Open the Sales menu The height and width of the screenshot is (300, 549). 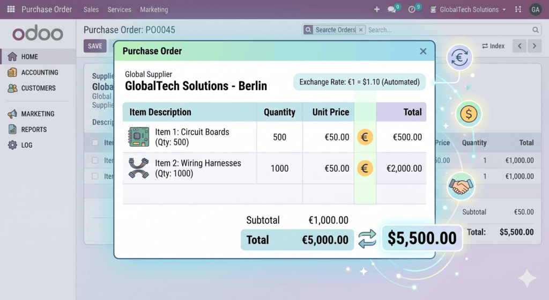coord(91,10)
